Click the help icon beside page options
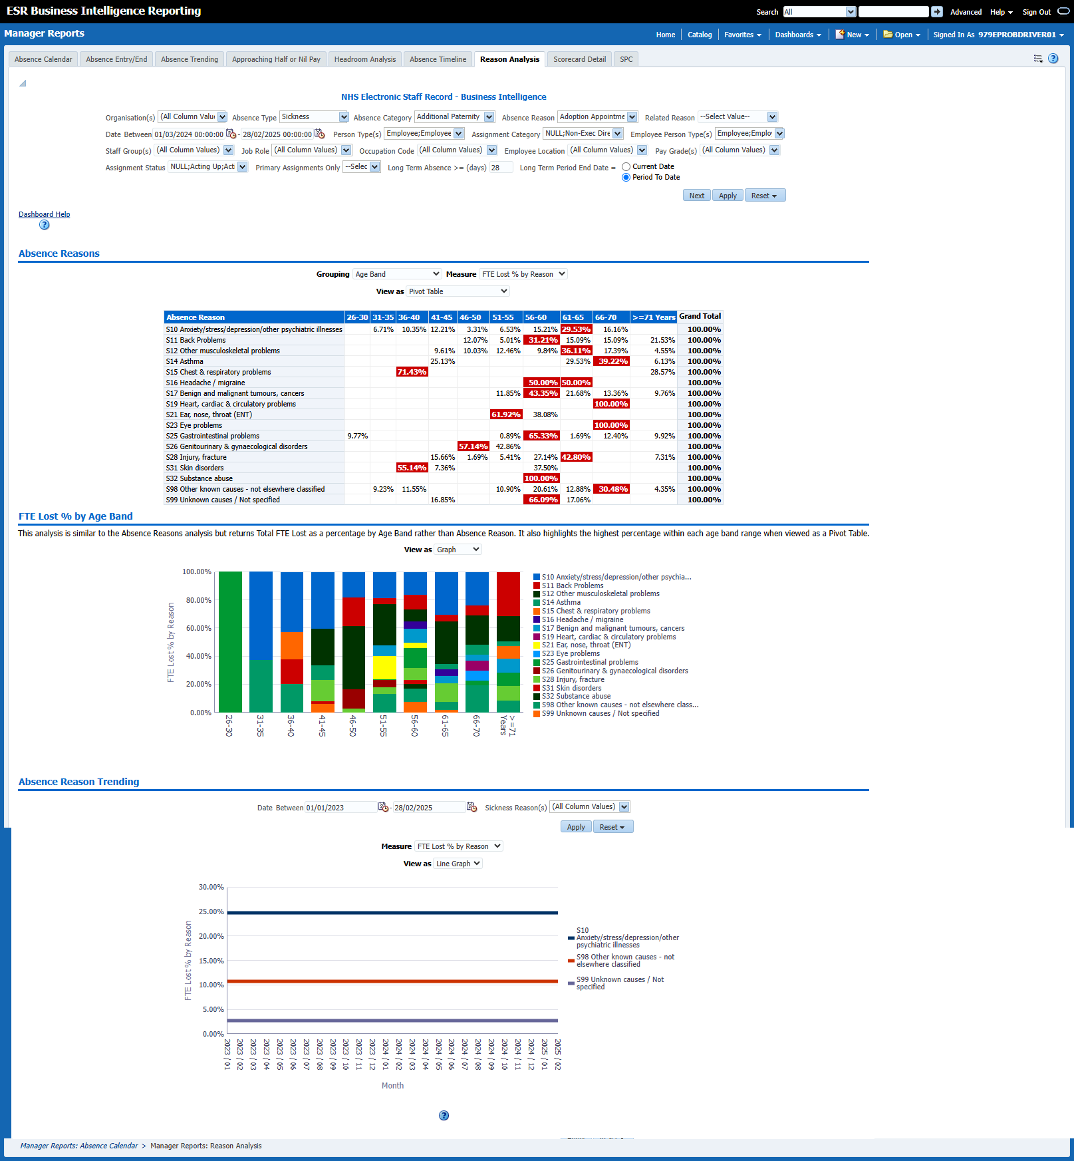 click(x=1053, y=59)
